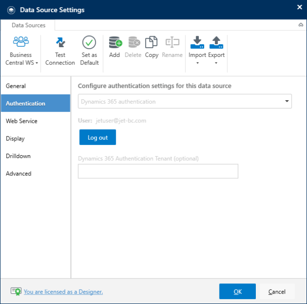Confirm settings with OK
The height and width of the screenshot is (304, 307).
237,291
